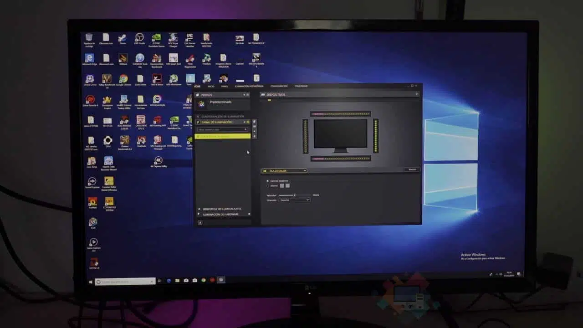Select the Configuración de Iluminación section
Viewport: 583px width, 328px height.
223,117
